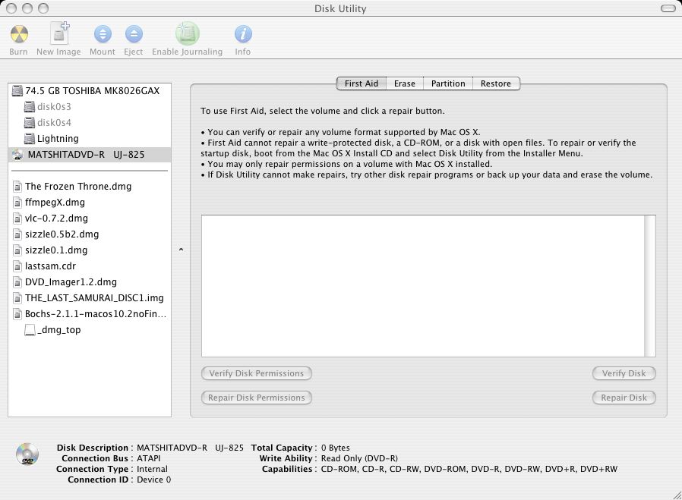
Task: Click the Verify Disk button
Action: 624,373
